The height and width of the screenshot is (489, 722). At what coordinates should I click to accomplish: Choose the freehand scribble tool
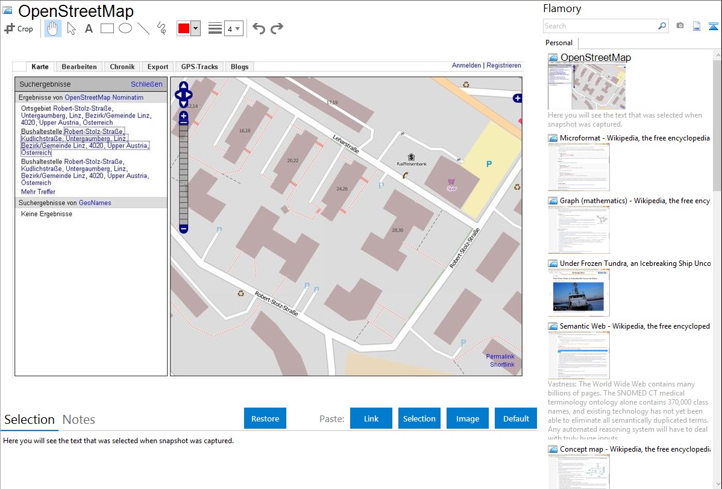(162, 28)
